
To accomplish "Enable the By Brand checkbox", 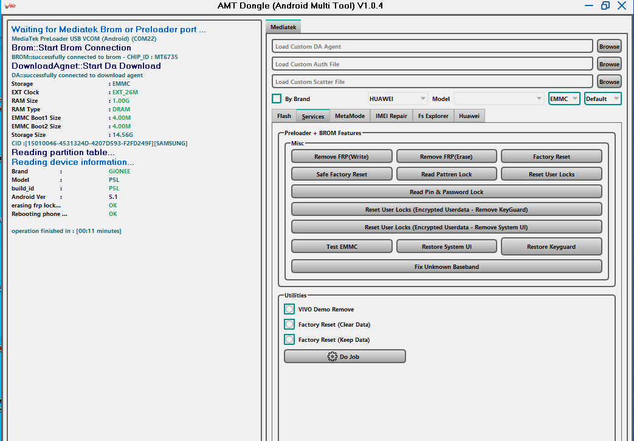I will tap(277, 99).
